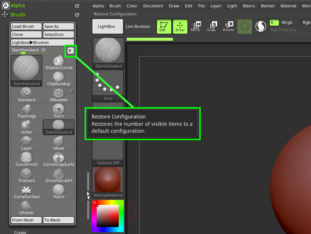This screenshot has height=234, width=311.
Task: Click the Sculptris Pro S-shaped icon
Action: pyautogui.click(x=260, y=26)
